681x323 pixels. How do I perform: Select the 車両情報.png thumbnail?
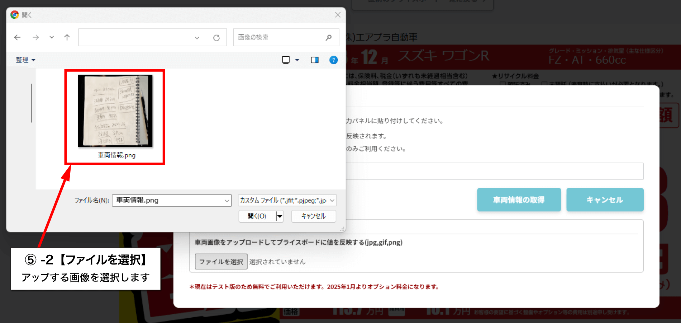coord(115,111)
